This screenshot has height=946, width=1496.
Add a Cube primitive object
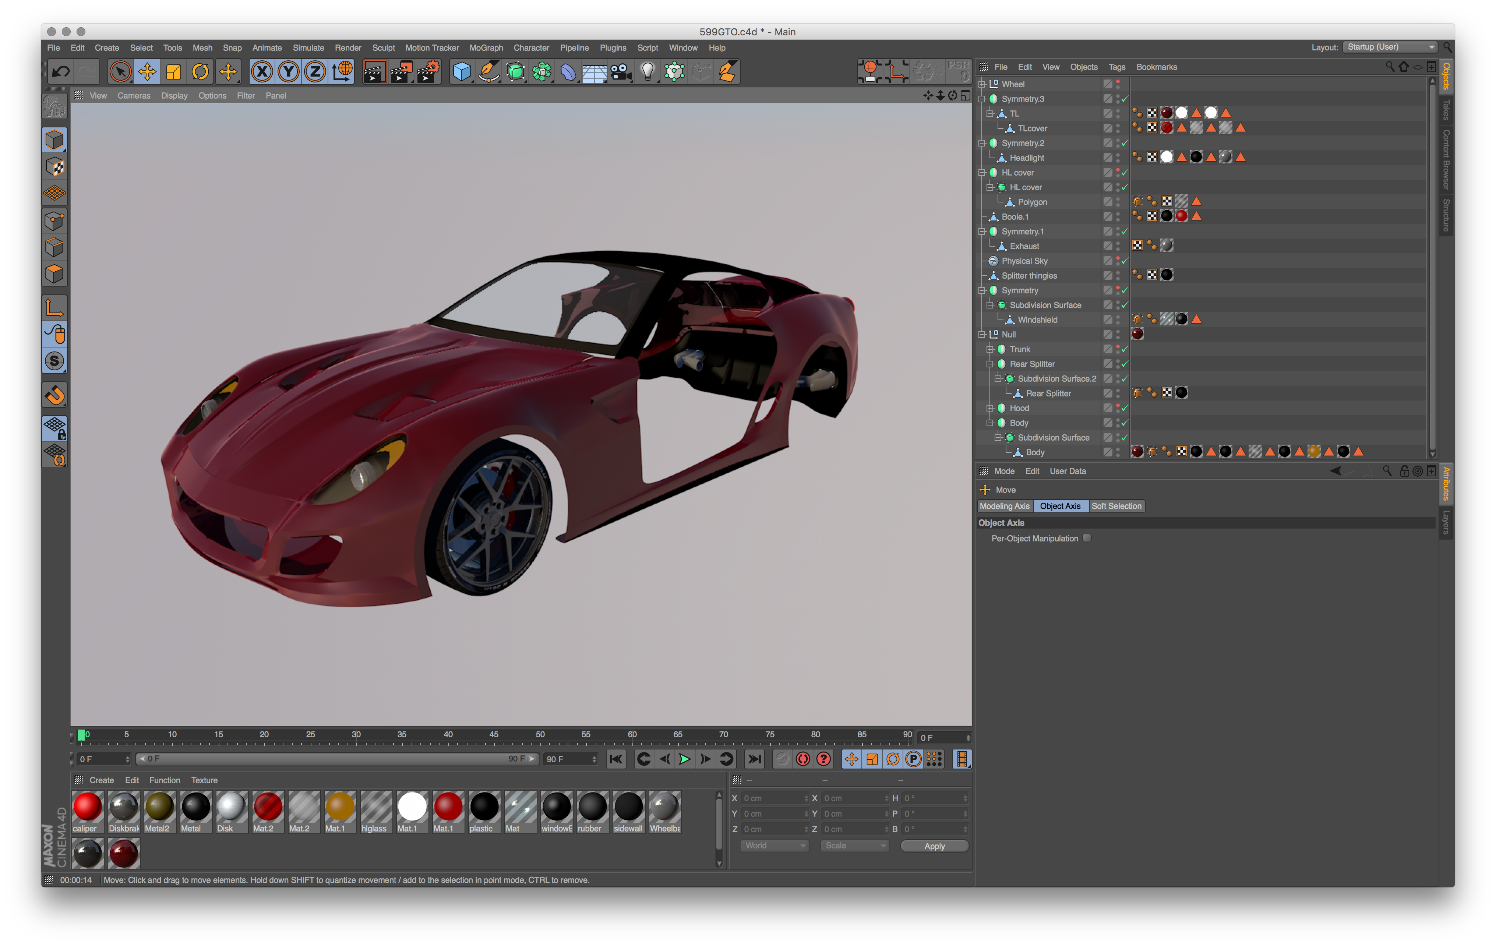point(462,72)
